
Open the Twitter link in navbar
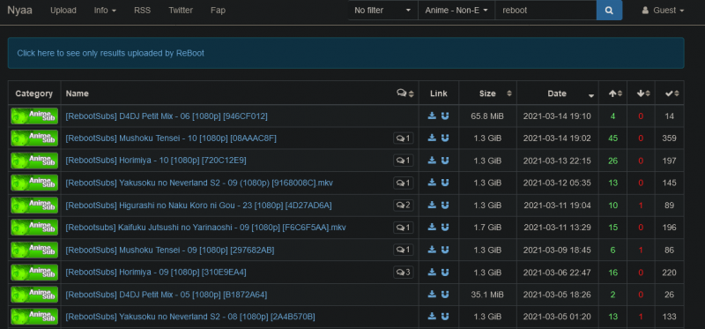(181, 11)
